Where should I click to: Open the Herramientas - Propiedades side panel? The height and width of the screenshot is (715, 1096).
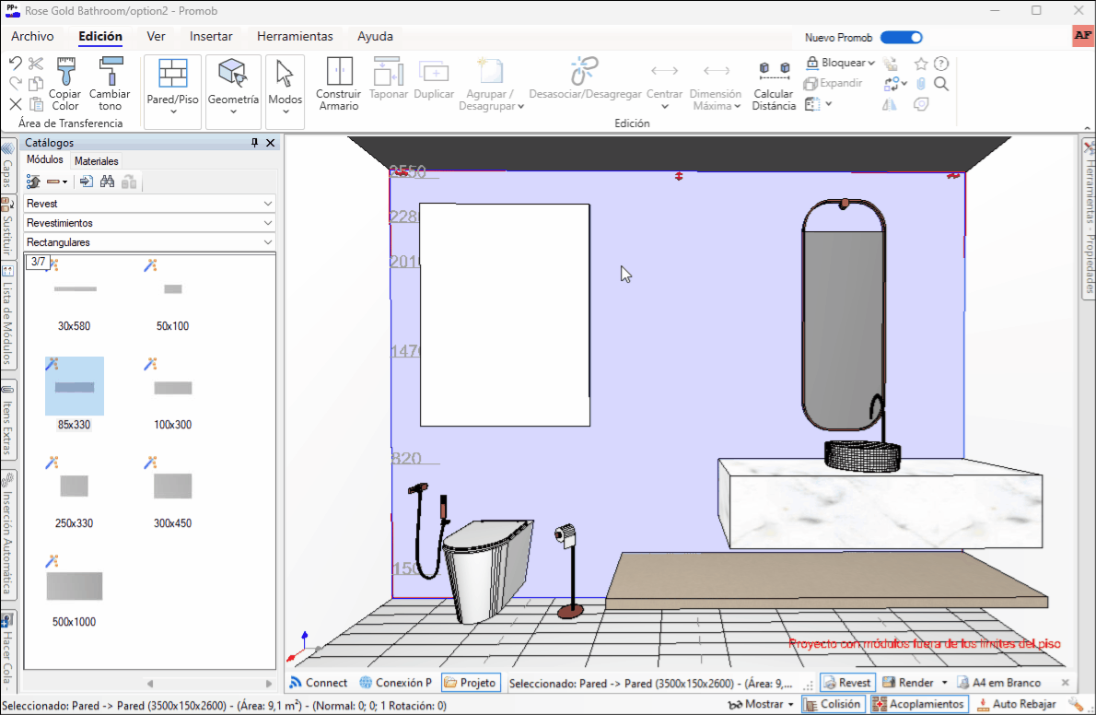1089,218
